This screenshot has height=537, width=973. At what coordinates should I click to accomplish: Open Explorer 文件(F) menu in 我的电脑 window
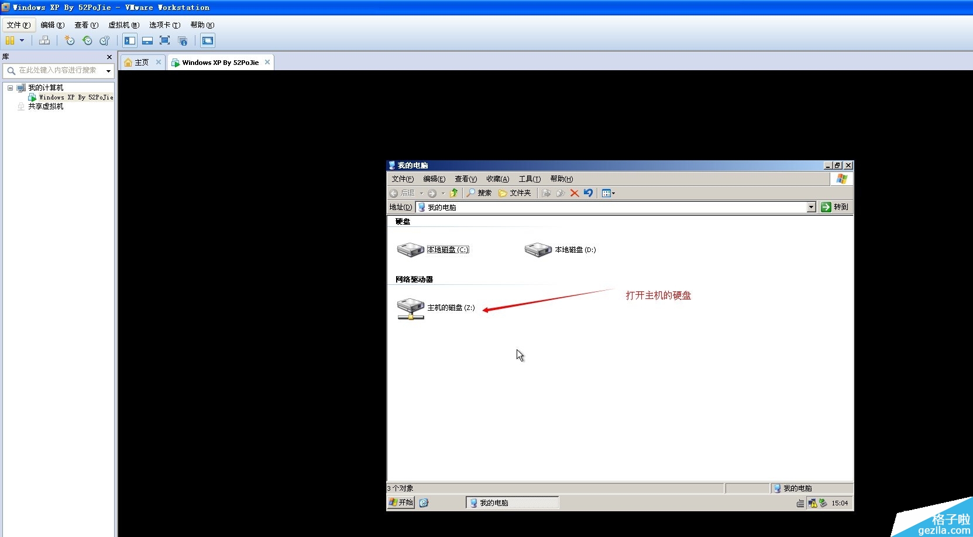point(403,179)
